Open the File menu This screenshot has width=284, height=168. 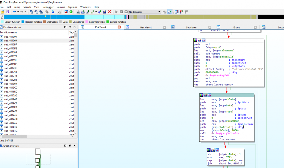coord(2,7)
